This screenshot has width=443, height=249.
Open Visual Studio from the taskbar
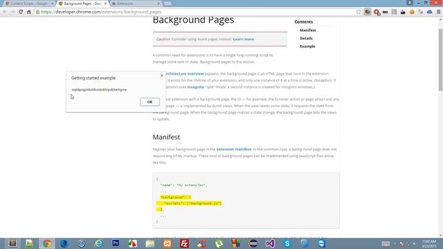pyautogui.click(x=270, y=243)
